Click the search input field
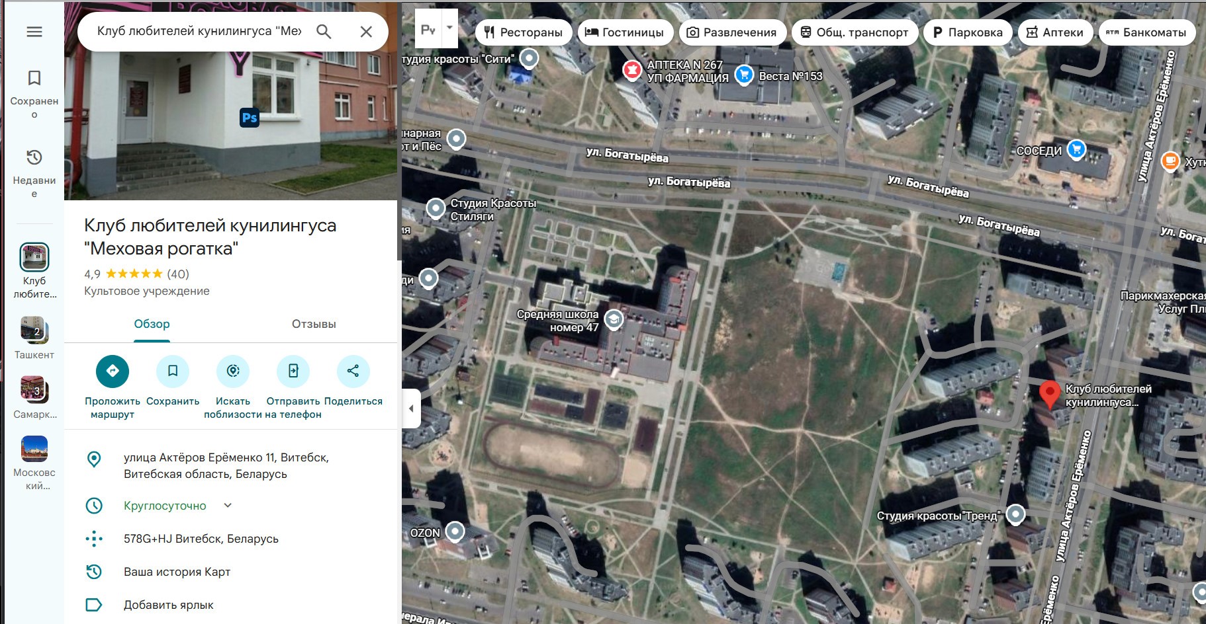This screenshot has width=1206, height=624. pyautogui.click(x=199, y=31)
